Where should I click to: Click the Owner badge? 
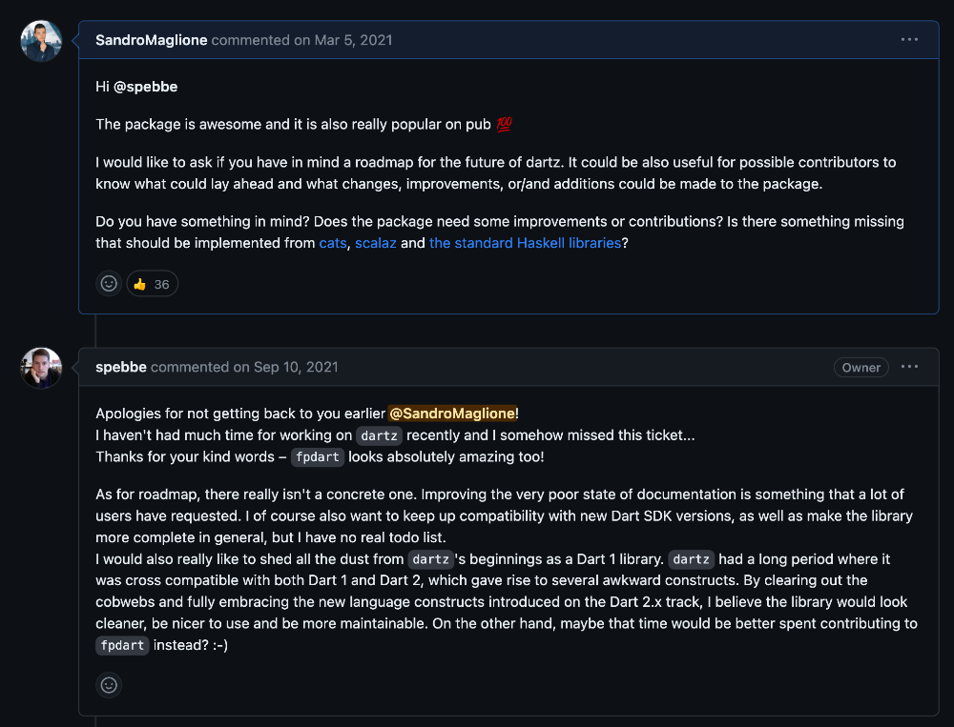pos(861,367)
